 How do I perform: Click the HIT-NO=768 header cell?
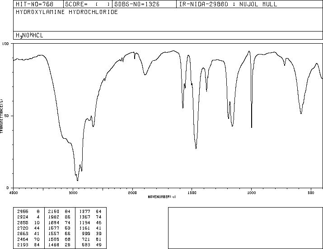tap(38, 4)
